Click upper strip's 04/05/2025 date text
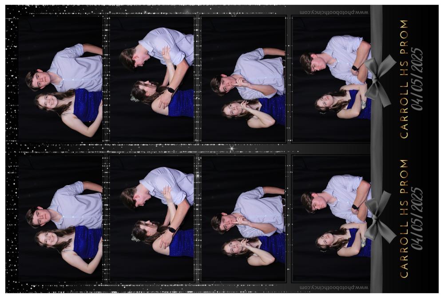Image resolution: width=444 pixels, height=298 pixels. [417, 79]
